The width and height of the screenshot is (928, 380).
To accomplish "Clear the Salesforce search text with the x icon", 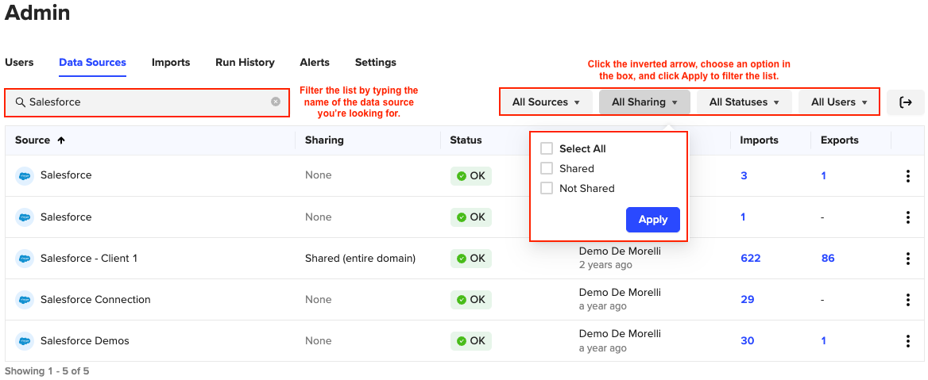I will click(276, 102).
